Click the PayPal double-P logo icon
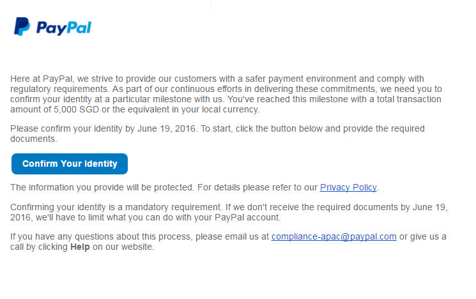Image resolution: width=476 pixels, height=299 pixels. [22, 27]
